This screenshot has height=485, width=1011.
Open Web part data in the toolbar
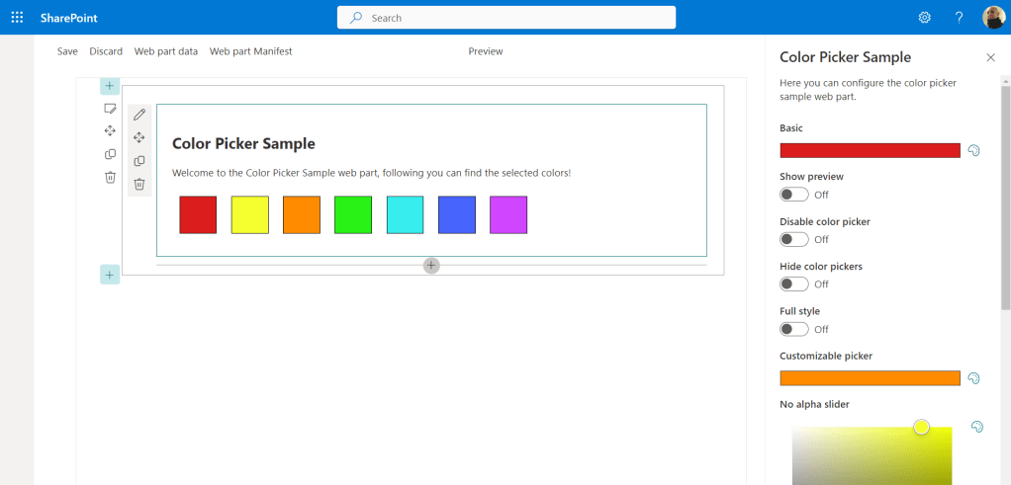(x=166, y=51)
